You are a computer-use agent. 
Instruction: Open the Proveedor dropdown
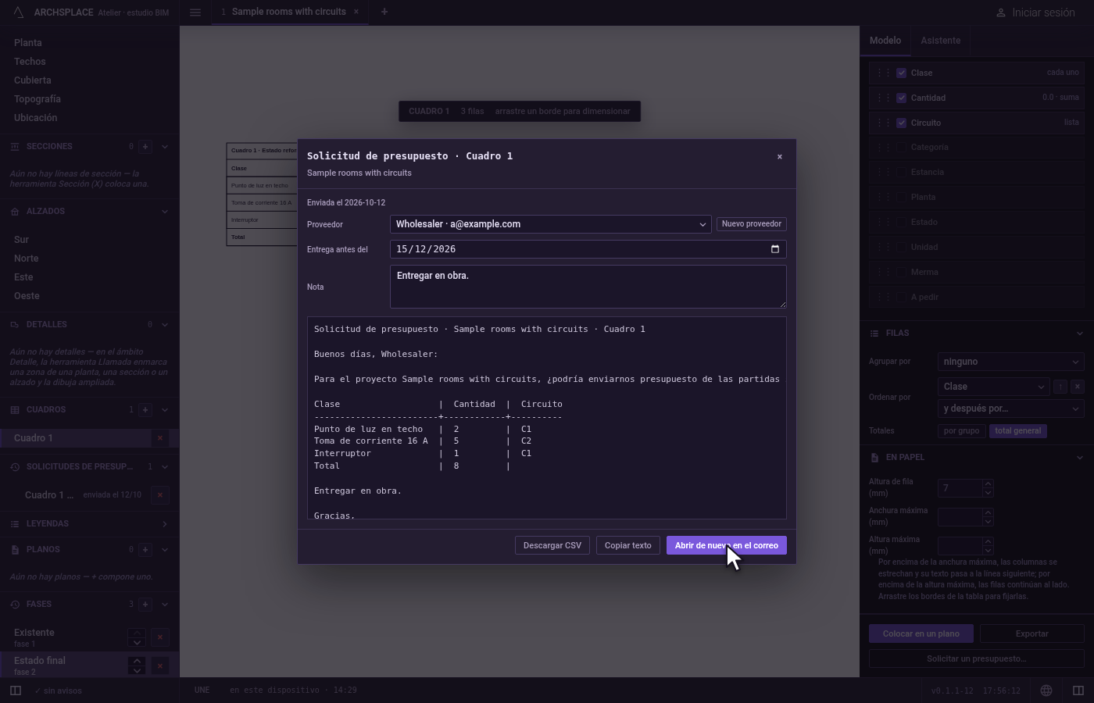[x=551, y=224]
